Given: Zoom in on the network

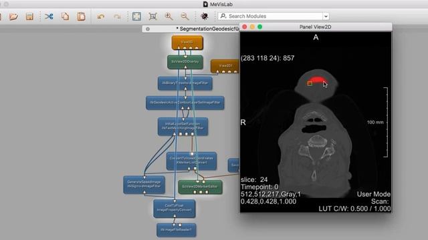Looking at the screenshot, I should click(x=169, y=16).
